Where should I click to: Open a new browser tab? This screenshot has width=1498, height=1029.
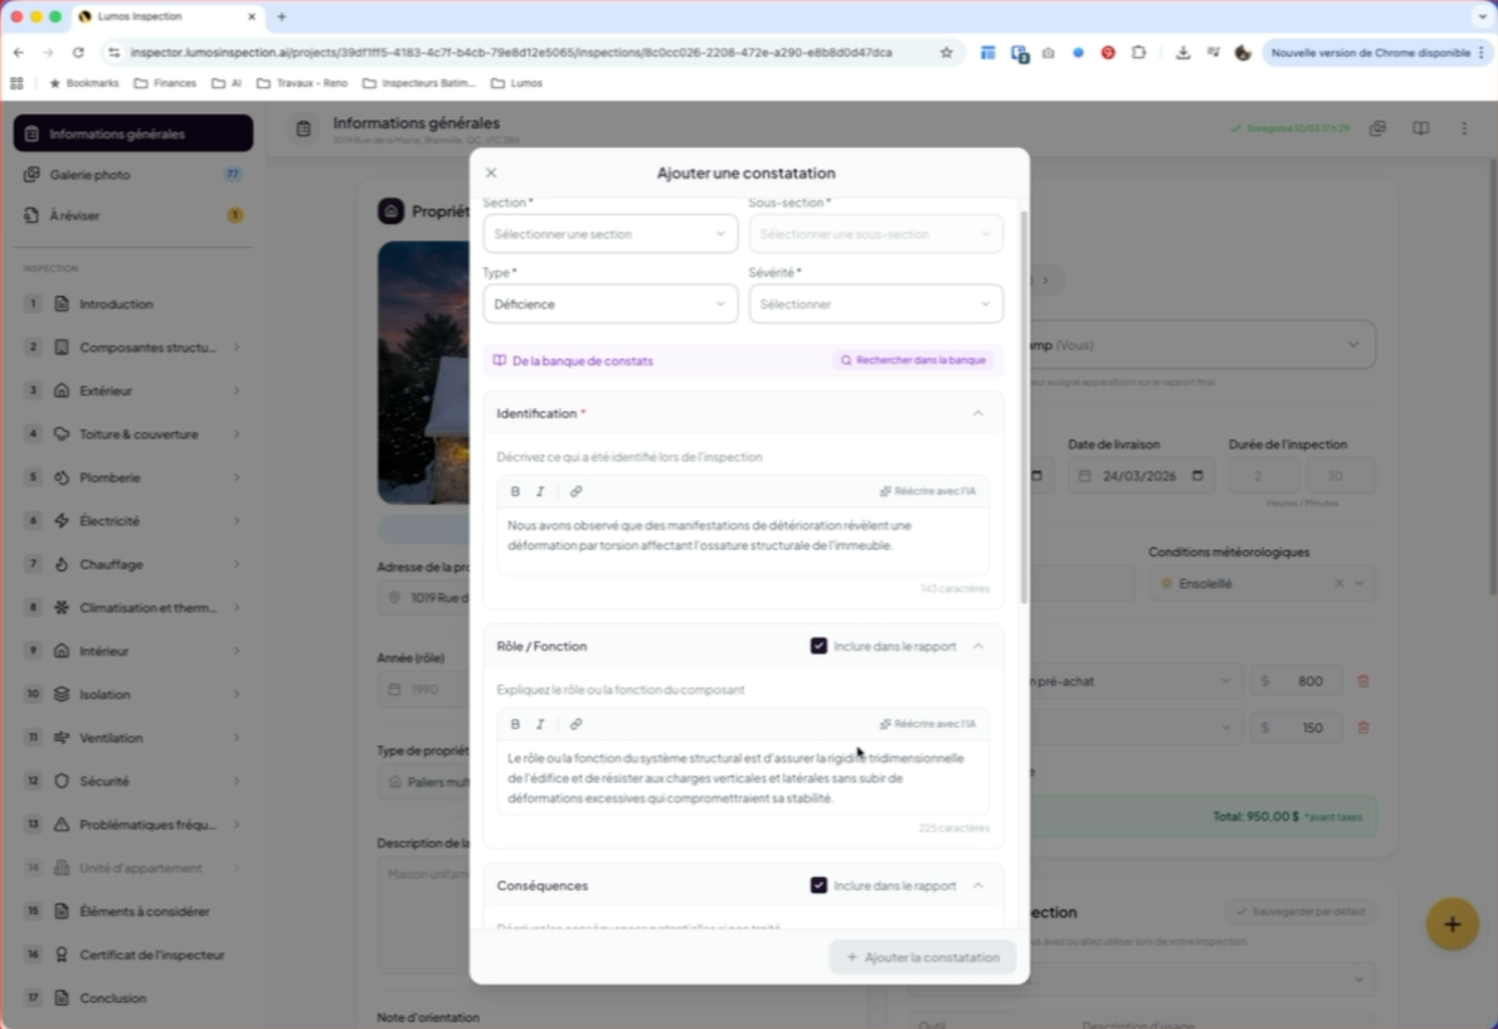click(282, 16)
